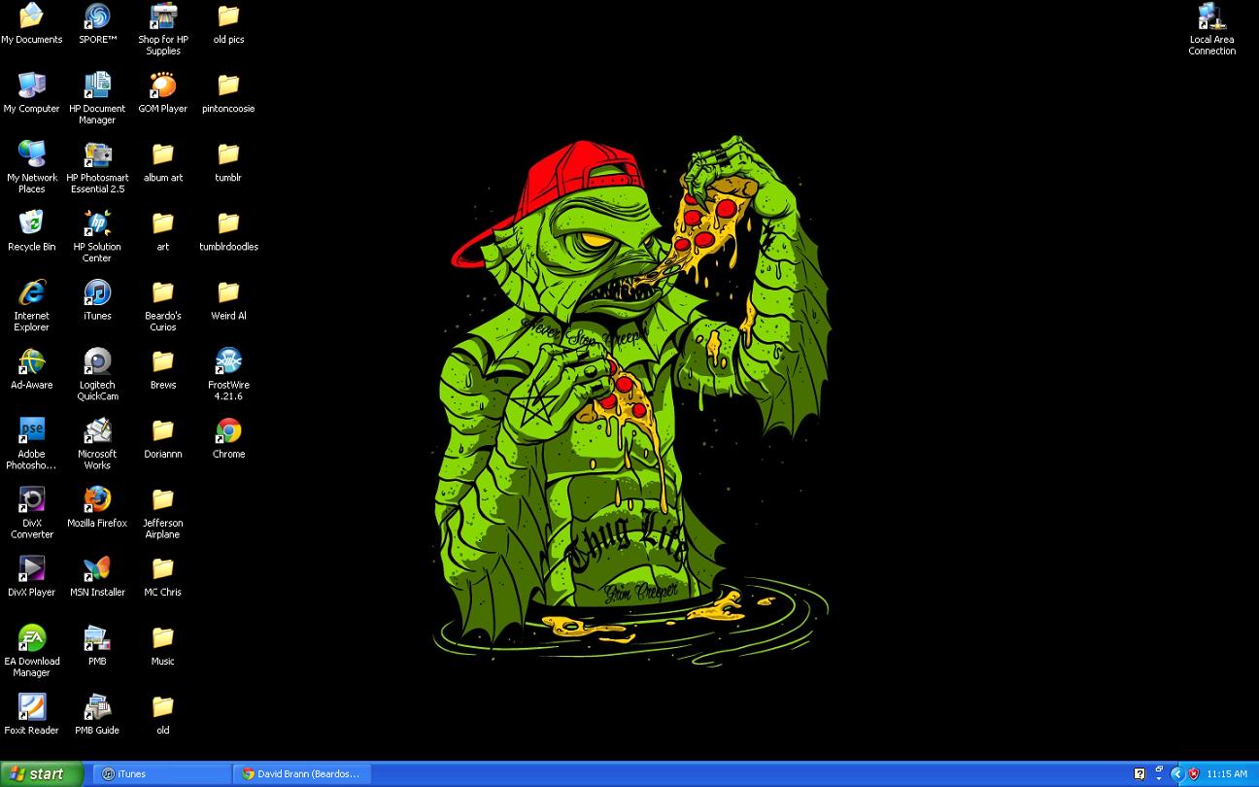Click the red security shield tray icon
The height and width of the screenshot is (787, 1259).
1194,774
